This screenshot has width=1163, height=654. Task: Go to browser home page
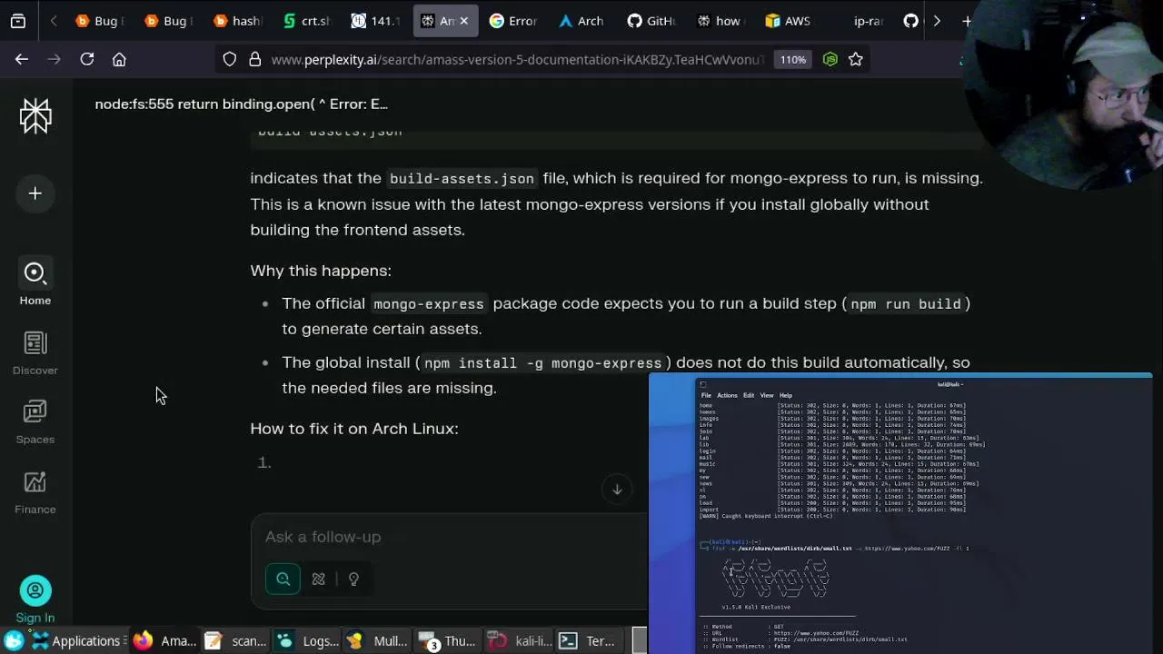(x=119, y=59)
